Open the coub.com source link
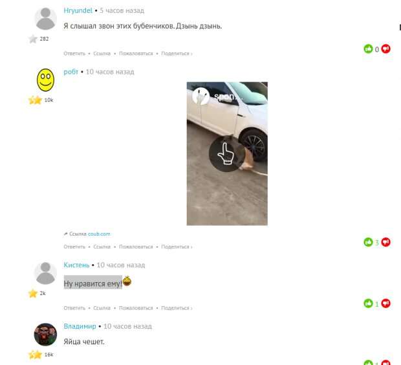The height and width of the screenshot is (365, 401). 99,234
